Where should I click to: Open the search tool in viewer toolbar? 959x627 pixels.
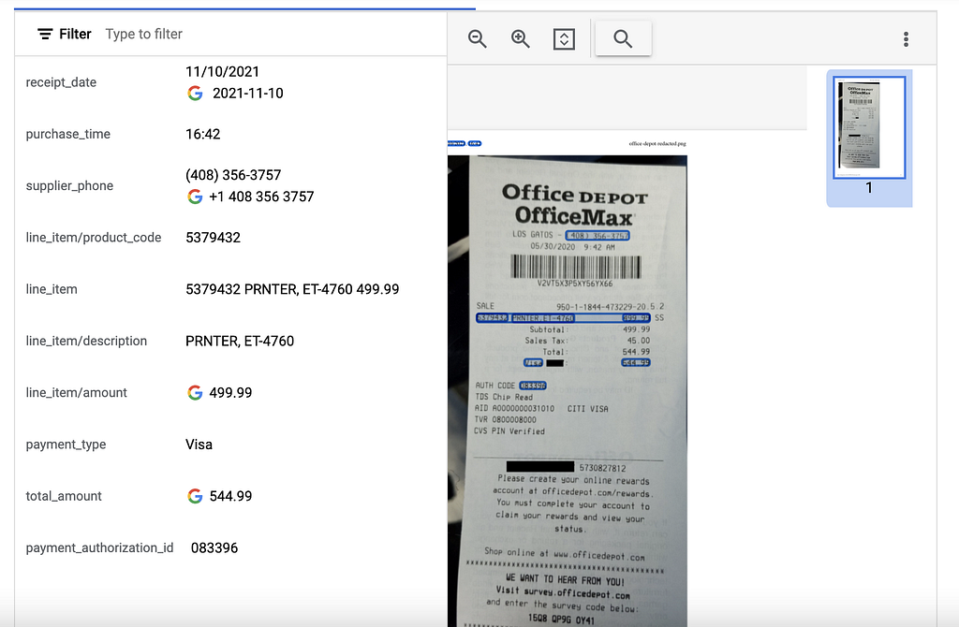(x=623, y=38)
